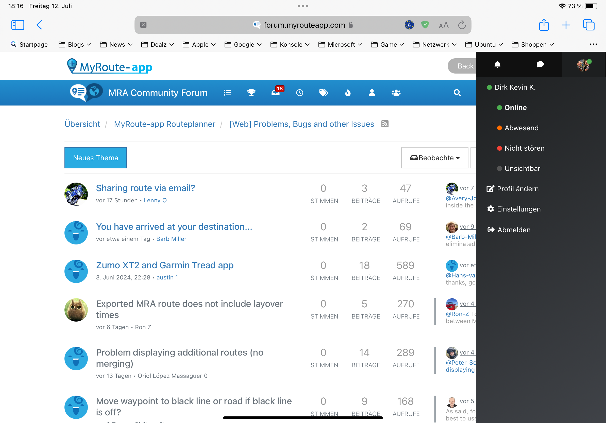Open author link austin 1

click(167, 277)
